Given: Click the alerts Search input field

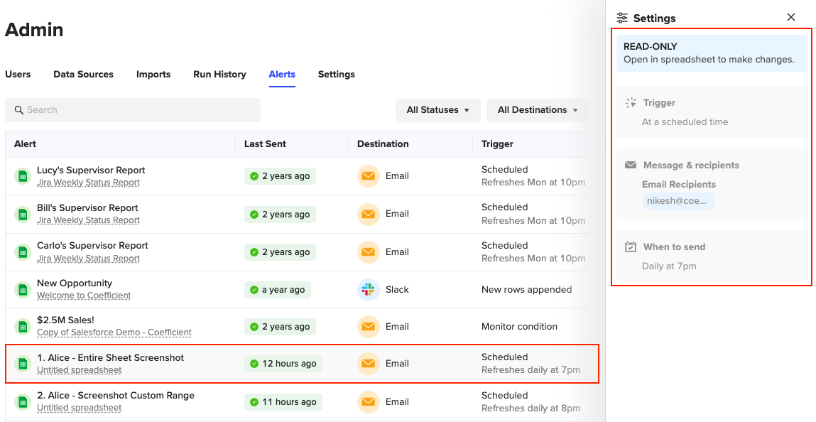Looking at the screenshot, I should pyautogui.click(x=133, y=110).
